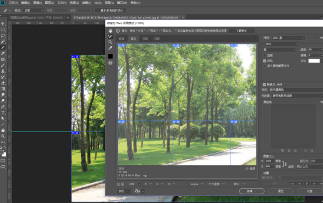Screen dimensions: 323x203
Task: Click the black eyedropper color swatch
Action: (110, 56)
